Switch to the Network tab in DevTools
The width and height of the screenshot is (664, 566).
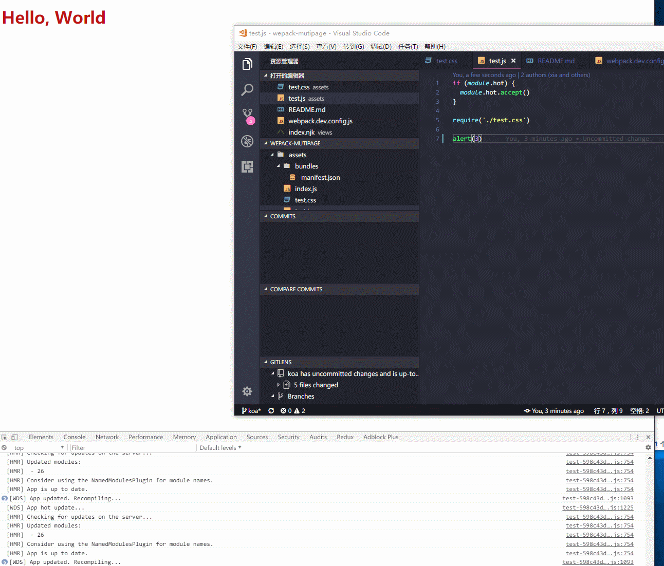tap(107, 437)
